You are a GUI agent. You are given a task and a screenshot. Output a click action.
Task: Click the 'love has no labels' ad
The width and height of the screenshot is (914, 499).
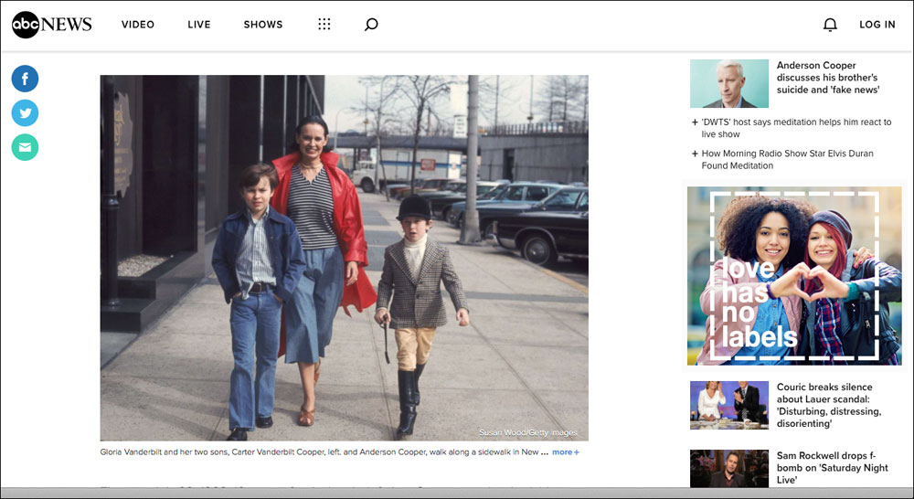click(794, 276)
